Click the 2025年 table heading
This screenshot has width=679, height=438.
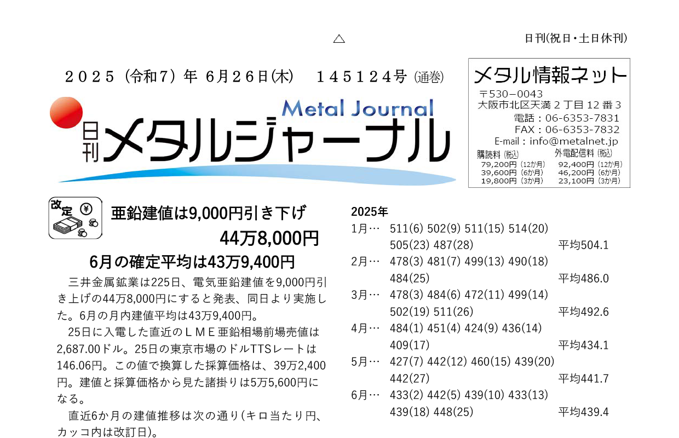[370, 212]
